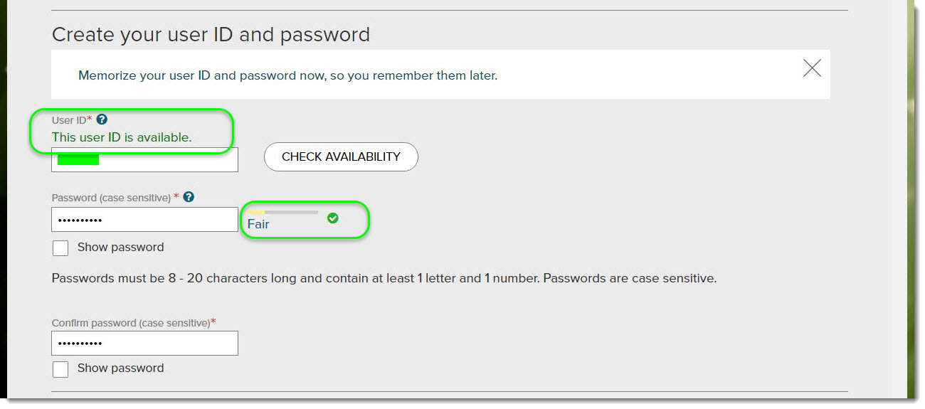Tick Show password checkbox under Confirm password
Screen dimensions: 925x409
coord(60,368)
